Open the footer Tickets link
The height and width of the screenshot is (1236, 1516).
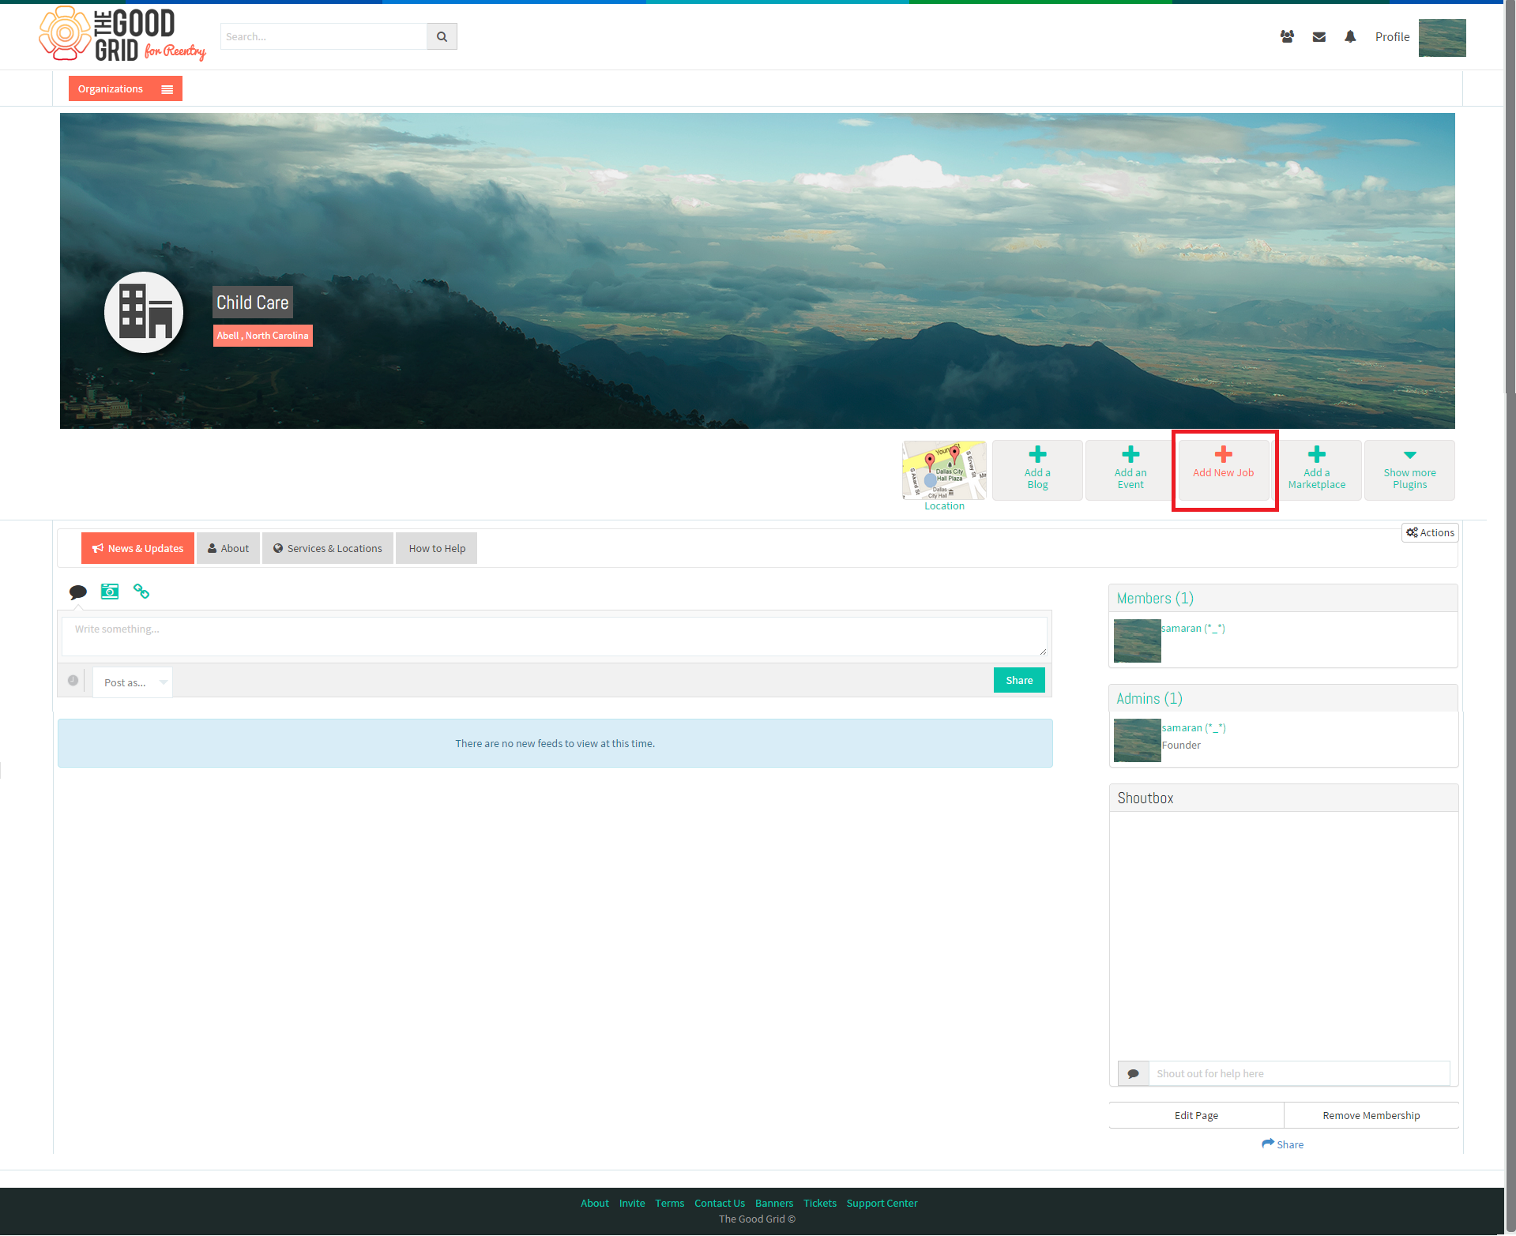(820, 1203)
